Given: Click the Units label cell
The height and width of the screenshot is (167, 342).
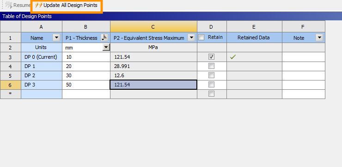Looking at the screenshot, I should pos(42,47).
